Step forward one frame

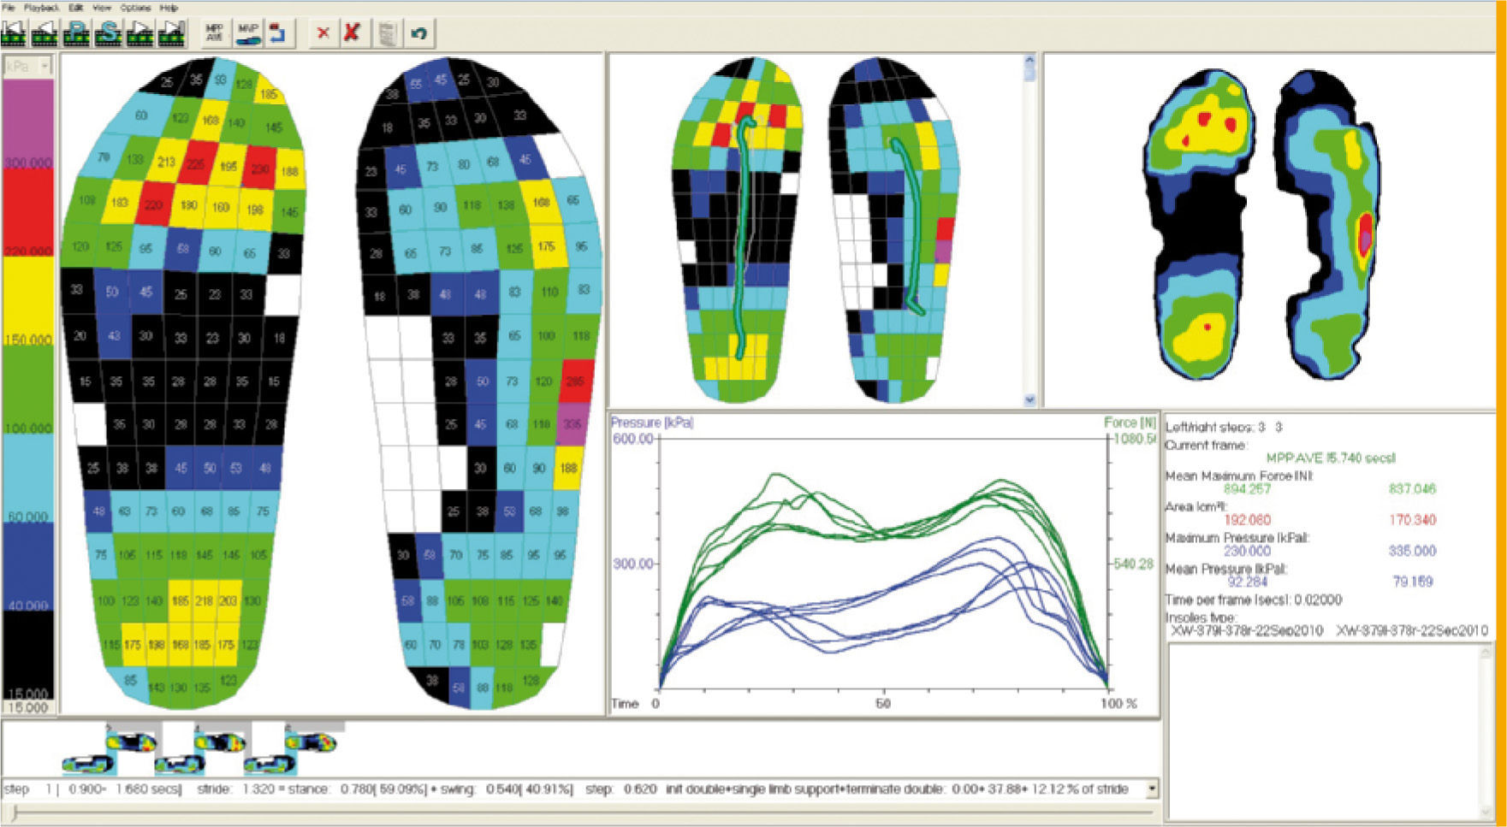140,33
